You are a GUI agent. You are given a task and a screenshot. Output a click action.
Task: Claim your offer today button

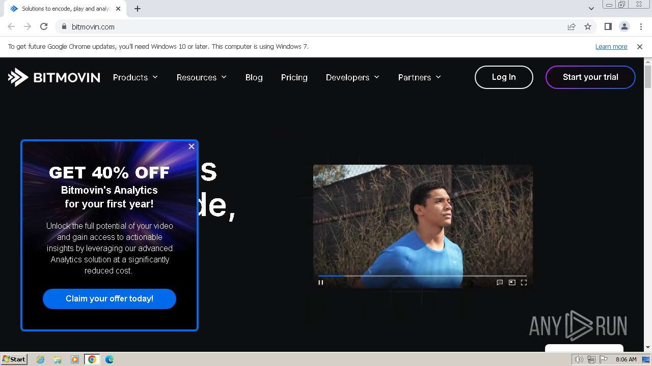[110, 299]
